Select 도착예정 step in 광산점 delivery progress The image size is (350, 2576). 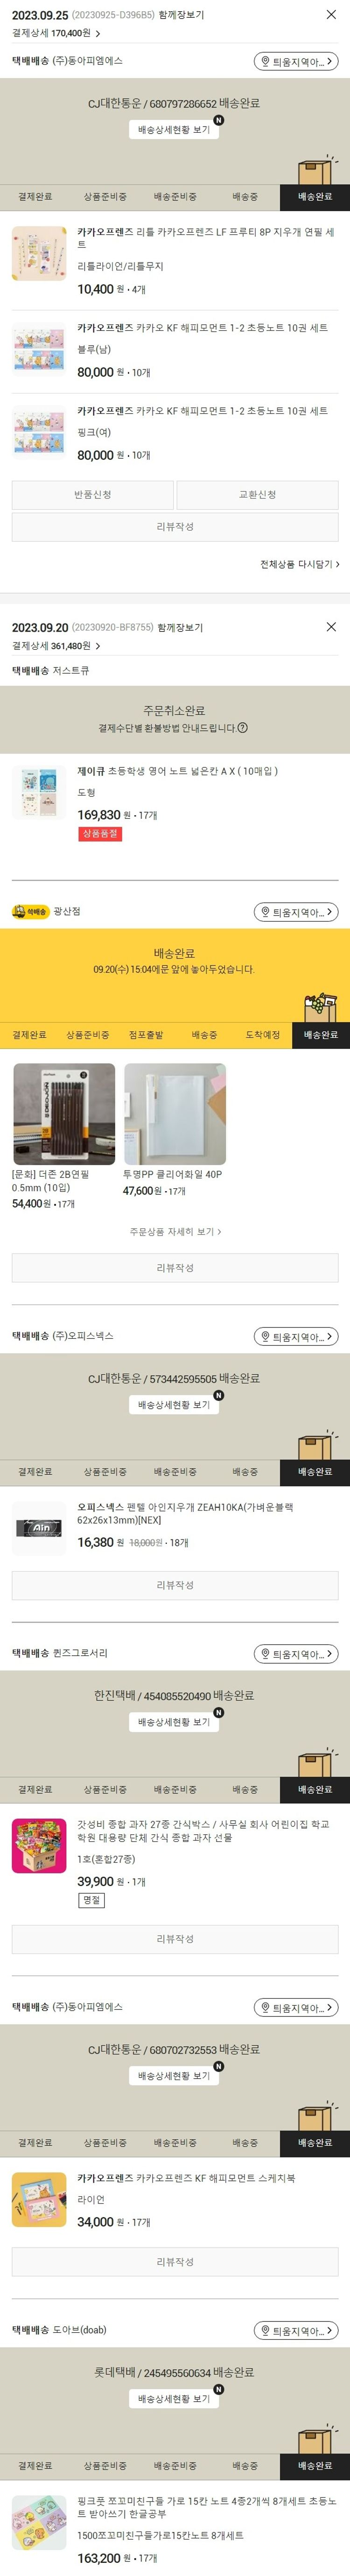click(263, 1035)
